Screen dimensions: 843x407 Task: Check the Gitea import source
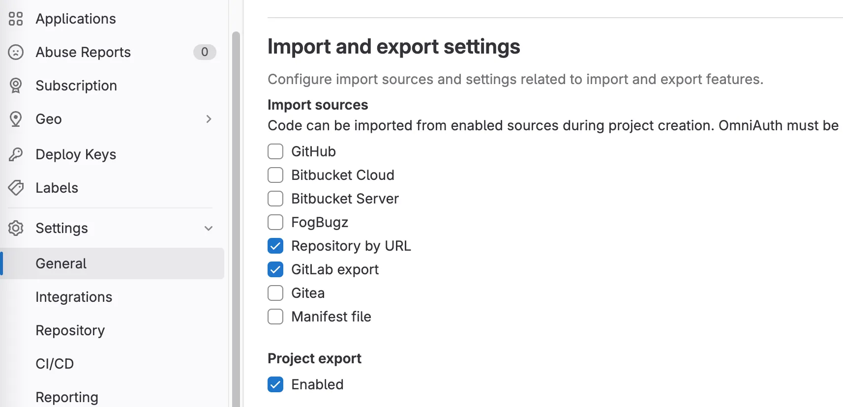coord(275,293)
